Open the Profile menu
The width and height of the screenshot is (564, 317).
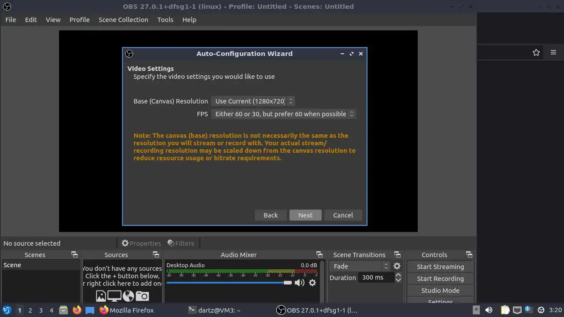pos(80,20)
